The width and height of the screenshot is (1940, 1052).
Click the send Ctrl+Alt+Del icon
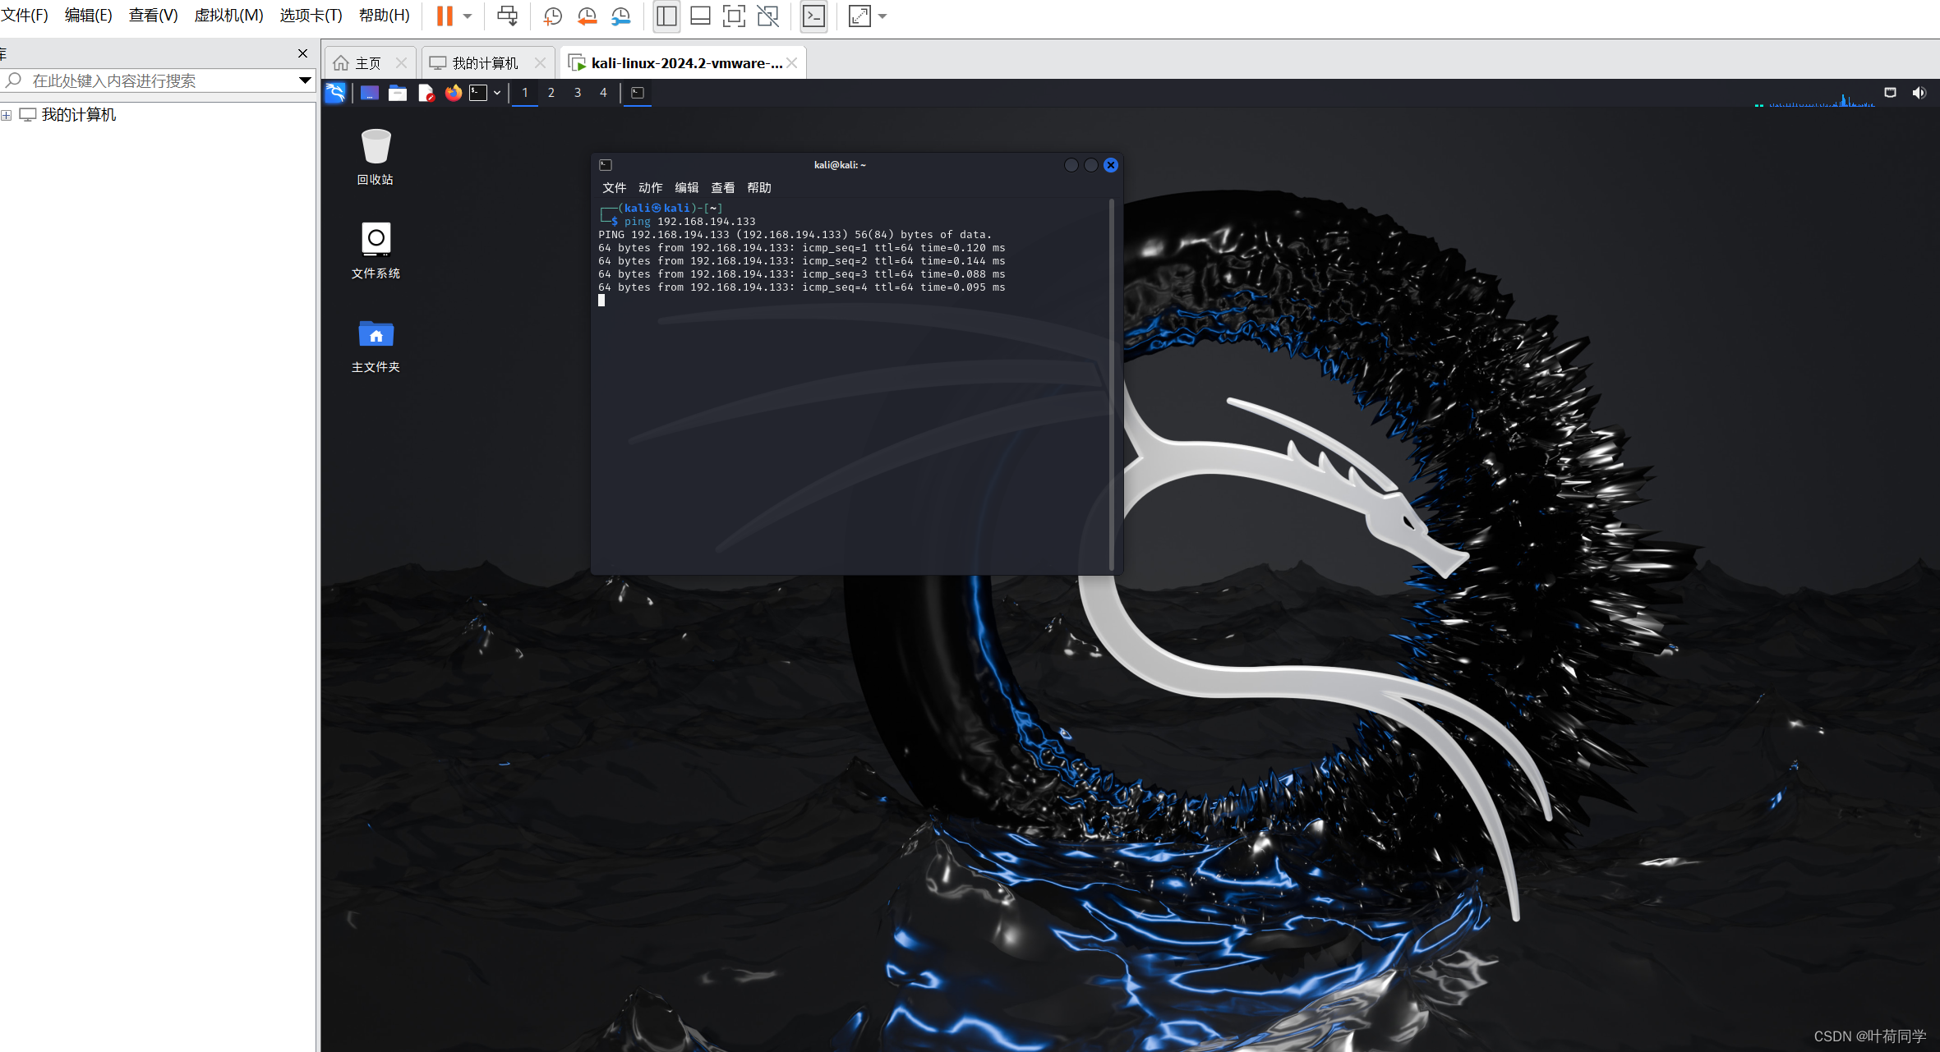[x=507, y=16]
